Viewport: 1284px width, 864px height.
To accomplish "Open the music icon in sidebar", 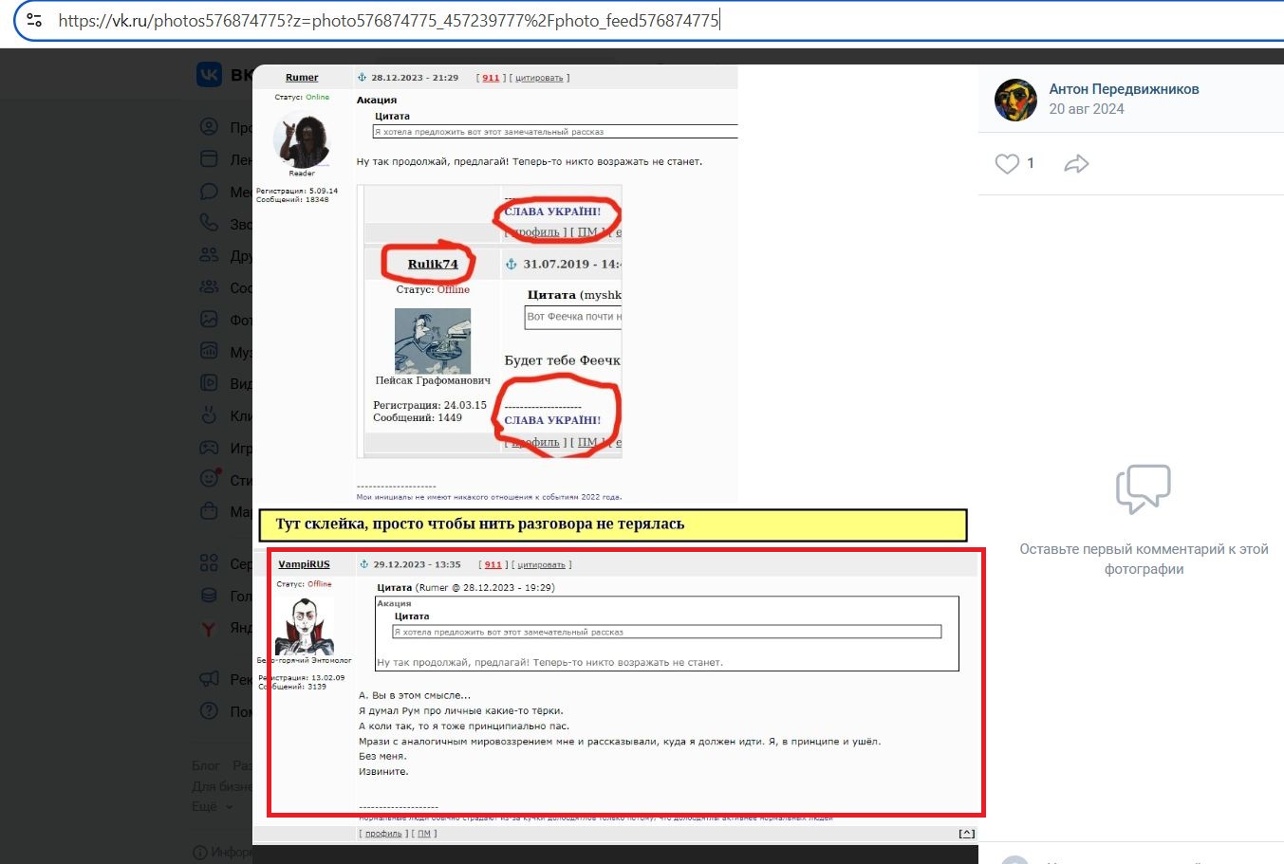I will 210,352.
